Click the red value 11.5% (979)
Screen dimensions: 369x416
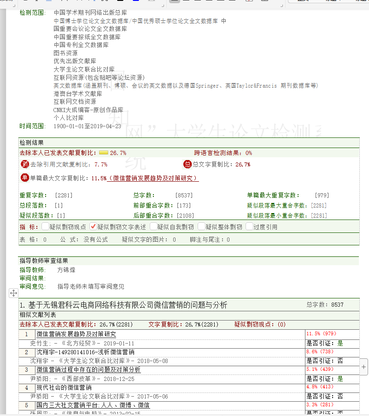pyautogui.click(x=321, y=333)
